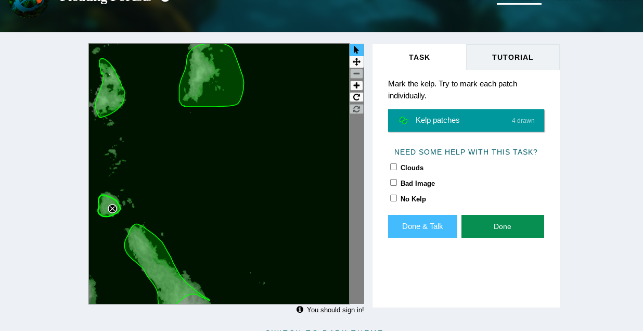
Task: Click the Done & Talk button
Action: (x=422, y=226)
